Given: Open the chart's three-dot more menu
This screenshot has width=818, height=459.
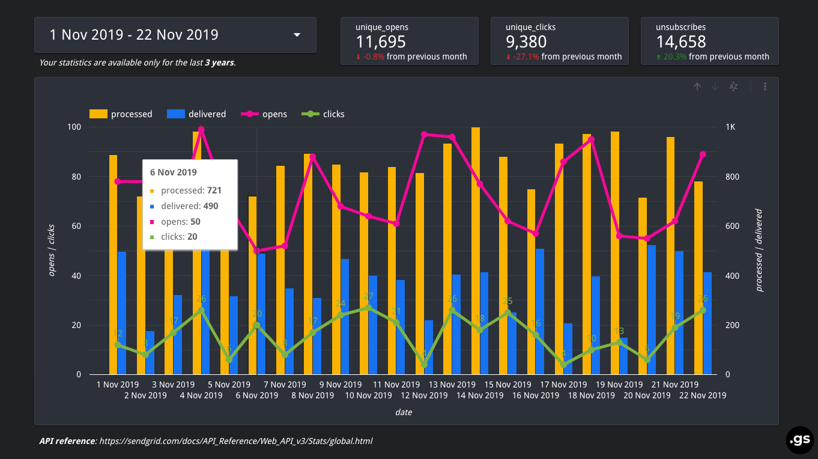Looking at the screenshot, I should point(765,87).
